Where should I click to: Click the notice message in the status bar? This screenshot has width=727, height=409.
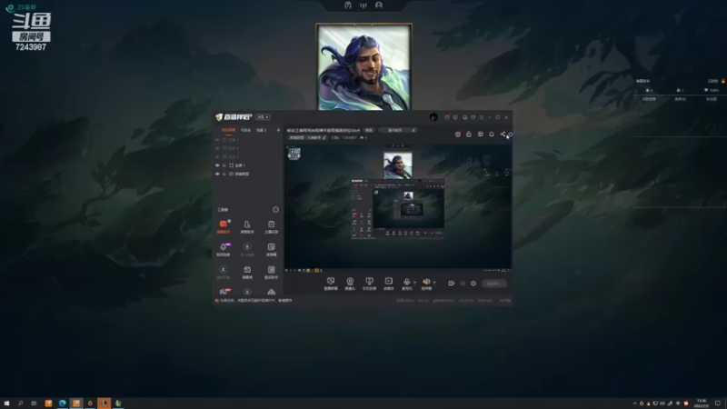pyautogui.click(x=255, y=301)
